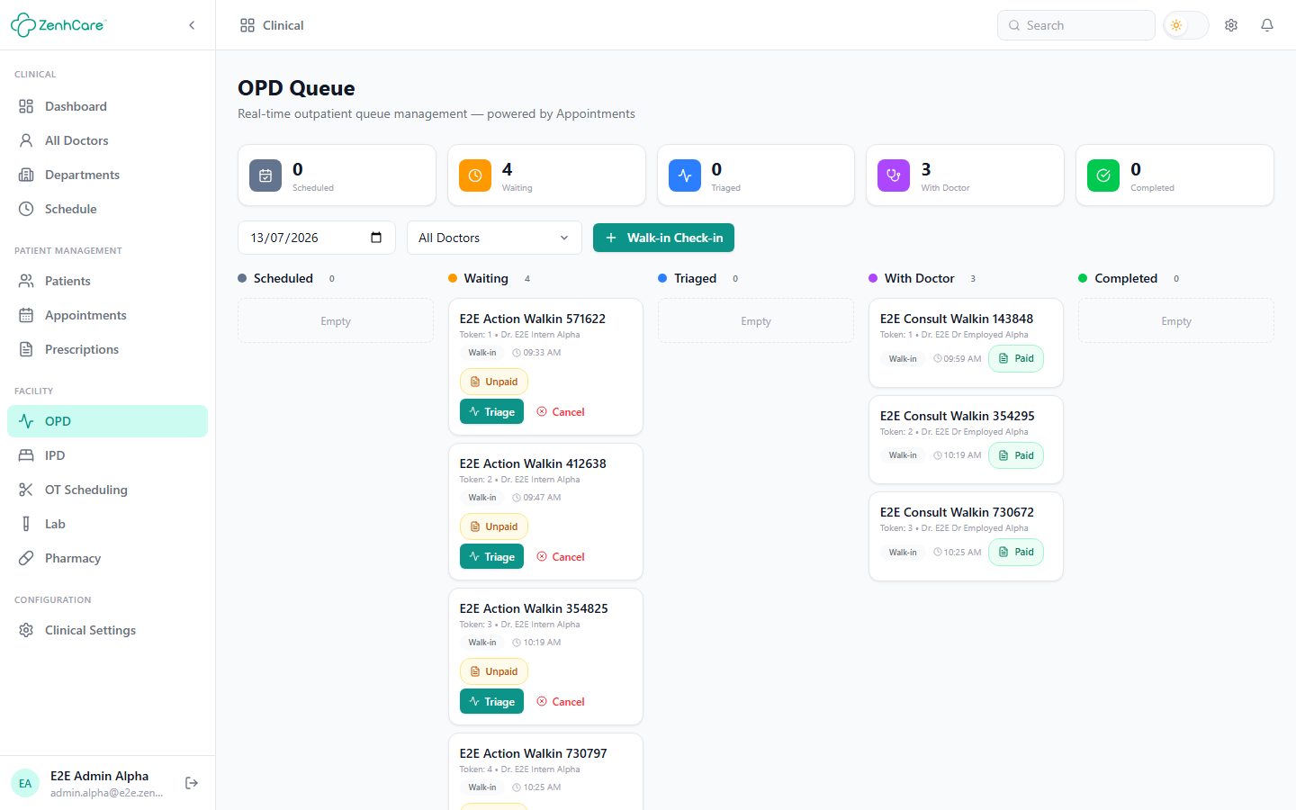Screen dimensions: 1296x810
Task: Click Triage for Walkin 571622
Action: point(491,412)
